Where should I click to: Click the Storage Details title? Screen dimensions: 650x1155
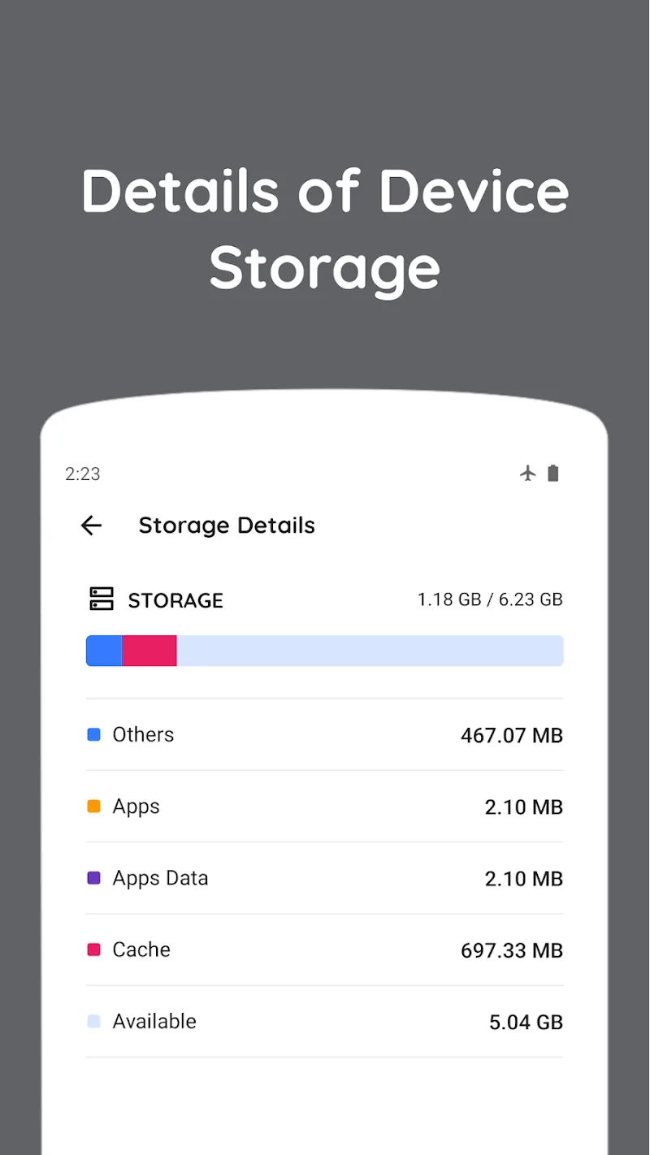[227, 526]
